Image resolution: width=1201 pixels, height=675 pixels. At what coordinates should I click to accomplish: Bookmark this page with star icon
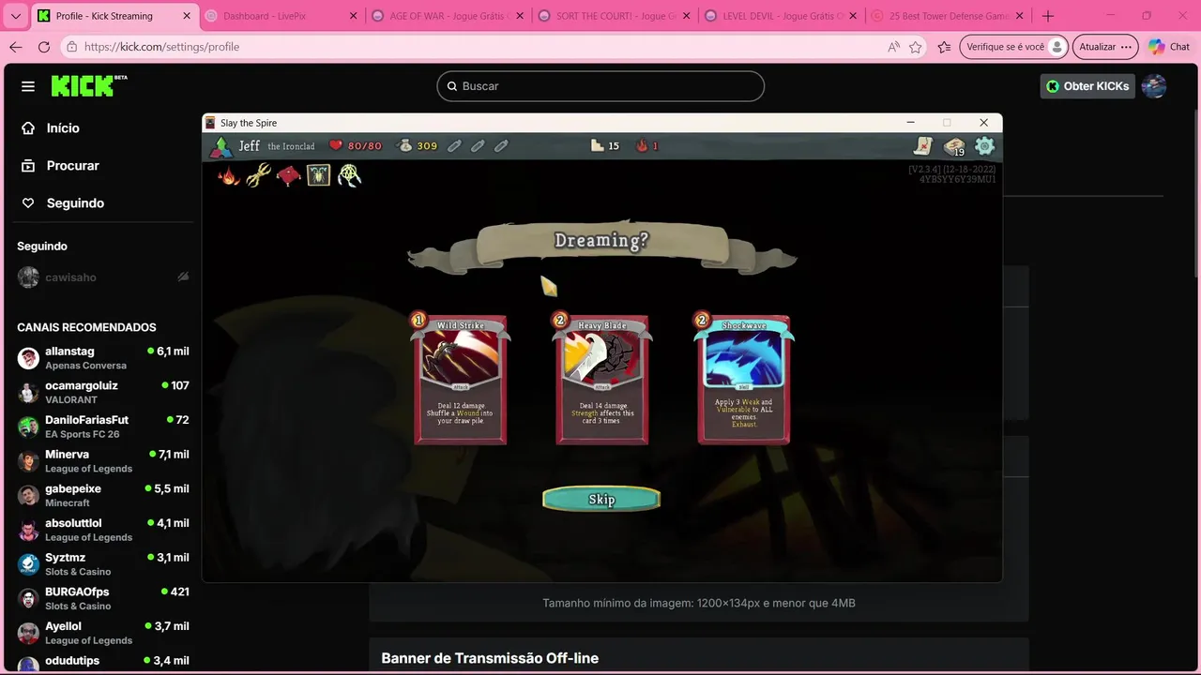coord(915,47)
